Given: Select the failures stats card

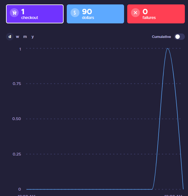Looking at the screenshot, I should pos(156,14).
